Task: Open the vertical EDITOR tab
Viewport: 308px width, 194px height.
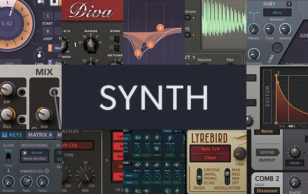Action: pos(267,96)
